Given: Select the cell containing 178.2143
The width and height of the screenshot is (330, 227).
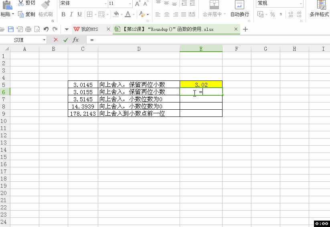Looking at the screenshot, I should pyautogui.click(x=83, y=114).
